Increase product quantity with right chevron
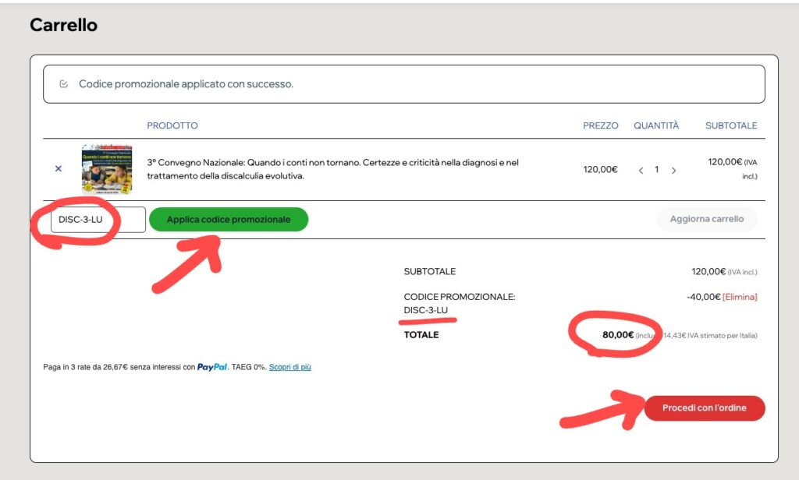Screen dimensions: 799x480 click(674, 170)
